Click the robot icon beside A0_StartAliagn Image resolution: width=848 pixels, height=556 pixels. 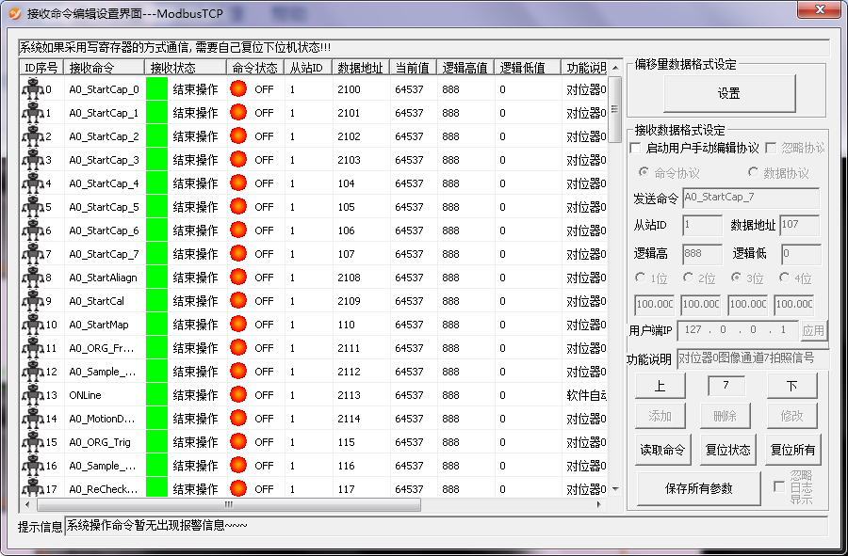33,278
